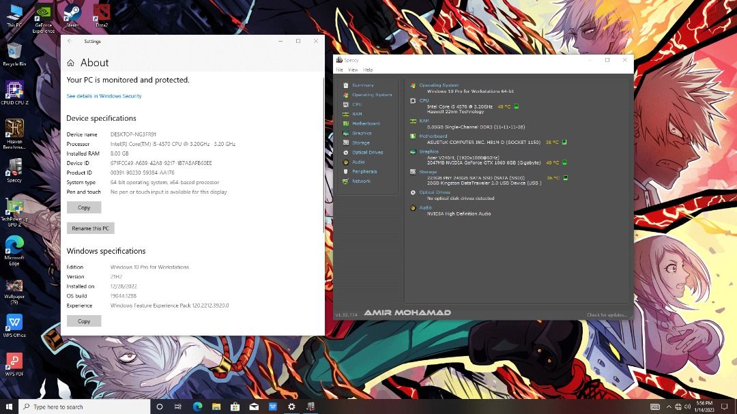
Task: Select Peripherals in Speccy sidebar
Action: click(x=364, y=171)
